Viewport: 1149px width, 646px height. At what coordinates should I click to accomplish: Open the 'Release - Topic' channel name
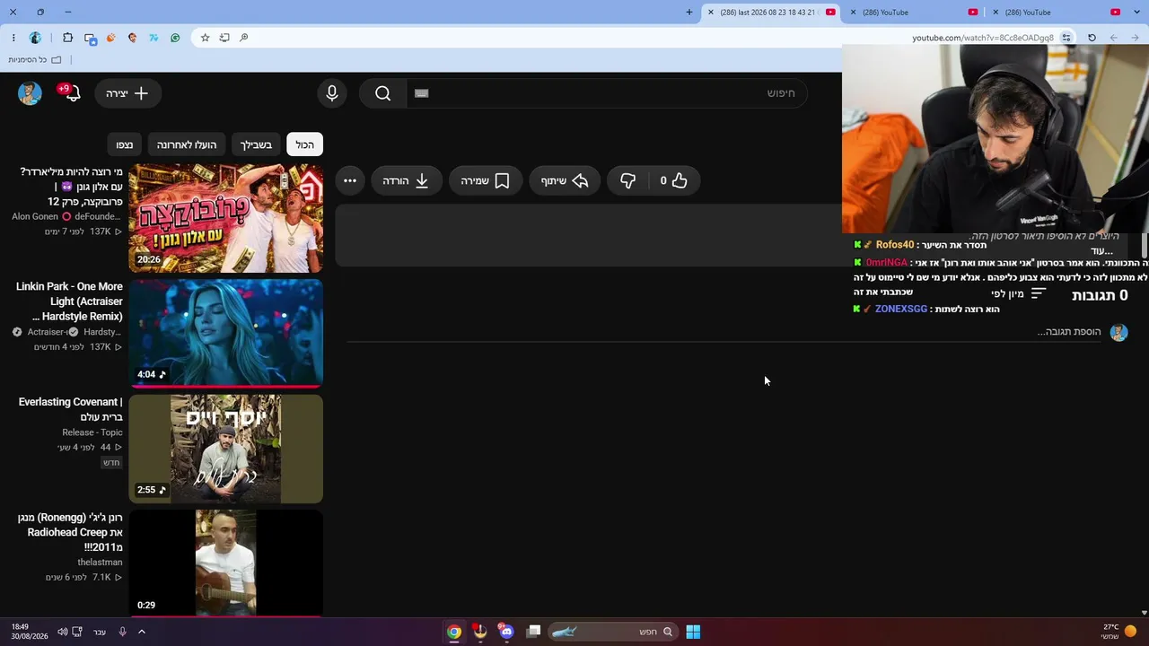pos(92,432)
